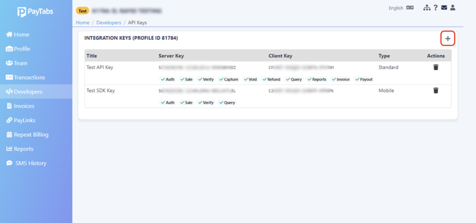Select the Transactions icon in the sidebar
This screenshot has width=476, height=223.
[9, 77]
